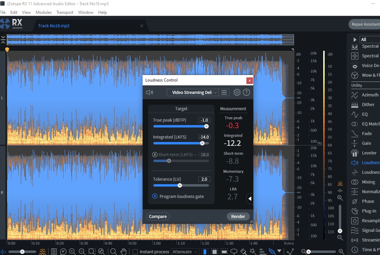Select the Magic Wand selection tool
This screenshot has width=380, height=255.
tap(253, 252)
